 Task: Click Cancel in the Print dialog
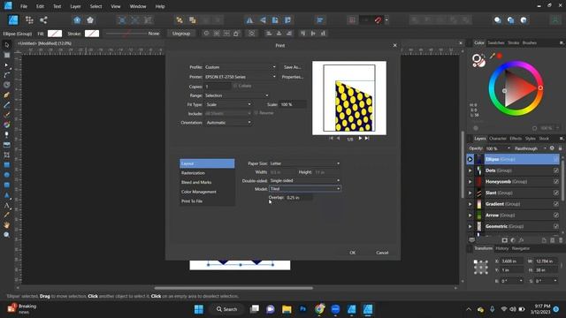click(382, 253)
